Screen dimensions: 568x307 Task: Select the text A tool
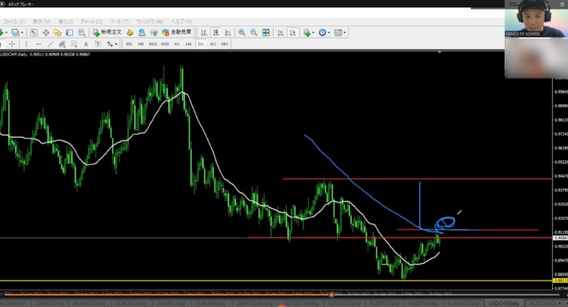[x=86, y=44]
